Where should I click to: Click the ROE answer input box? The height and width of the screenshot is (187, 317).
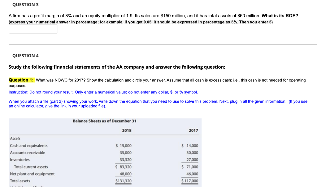pyautogui.click(x=33, y=28)
